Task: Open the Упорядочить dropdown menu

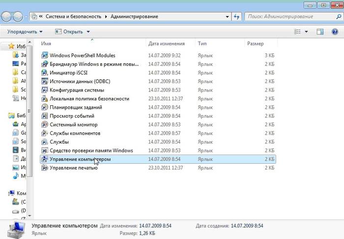Action: [x=25, y=32]
